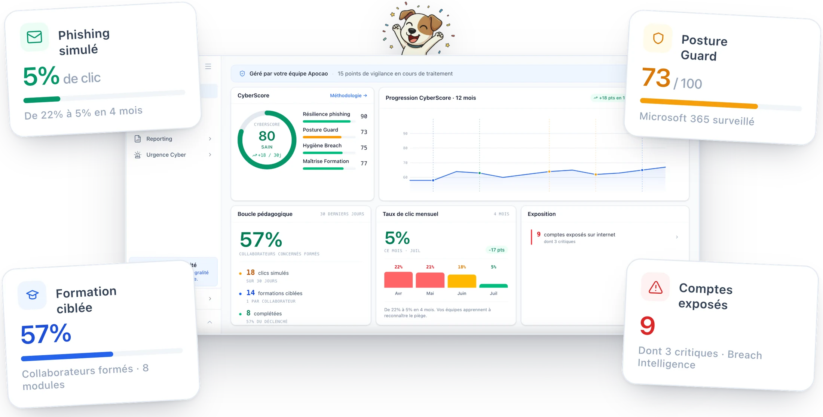Click the Mai 21% red bar

point(430,280)
